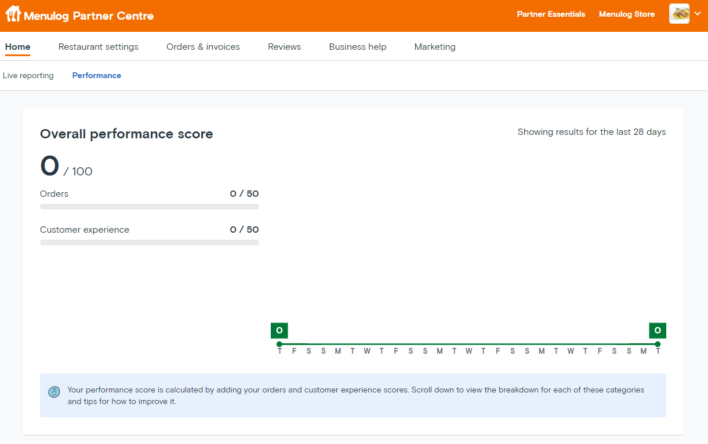Image resolution: width=708 pixels, height=444 pixels.
Task: Select the Home navigation tab
Action: (17, 47)
